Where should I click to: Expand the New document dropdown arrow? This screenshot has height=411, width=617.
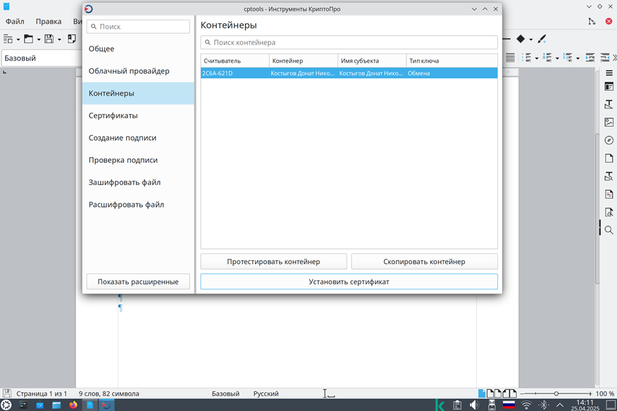pos(18,39)
